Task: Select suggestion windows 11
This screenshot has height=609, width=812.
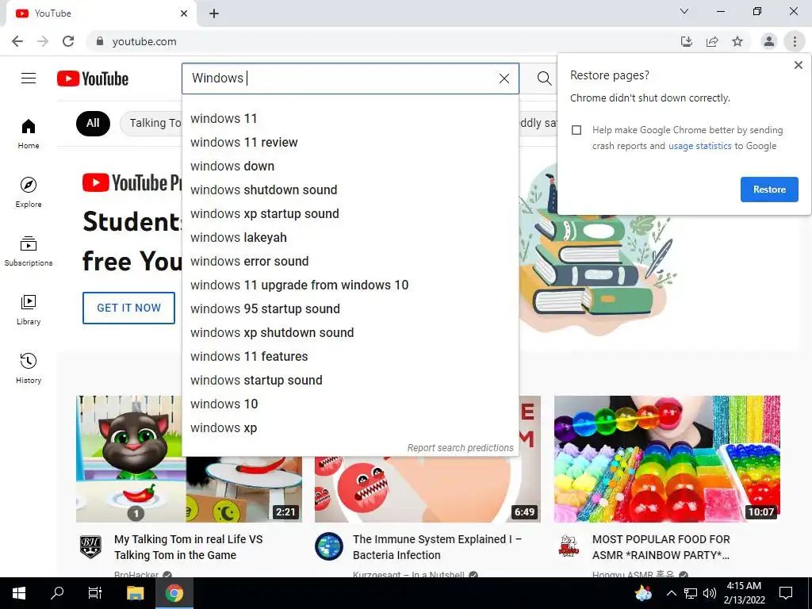Action: [x=350, y=119]
